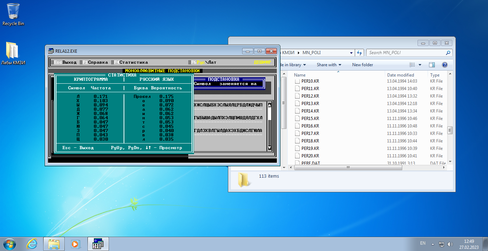Open the view options dropdown arrow
488x251 pixels.
click(x=420, y=65)
